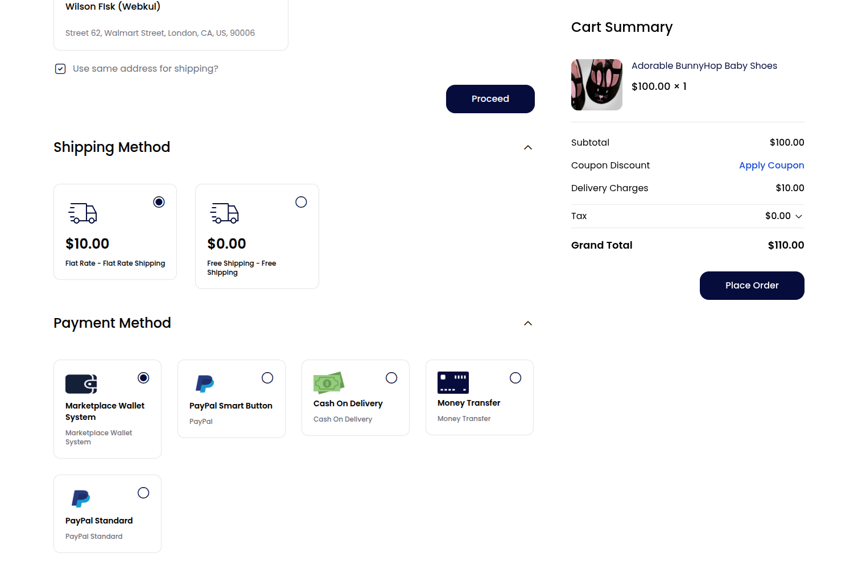The width and height of the screenshot is (858, 569).
Task: Select the Flat Rate shipping truck icon
Action: 82,213
